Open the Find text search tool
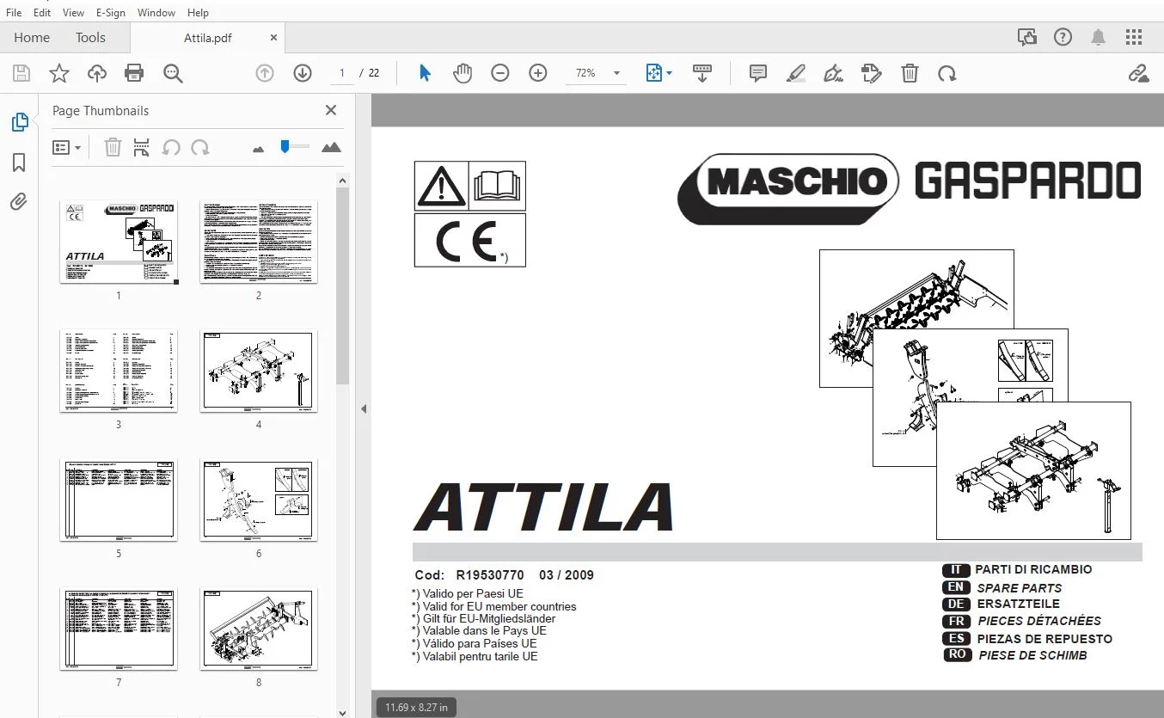The width and height of the screenshot is (1164, 718). click(x=173, y=73)
